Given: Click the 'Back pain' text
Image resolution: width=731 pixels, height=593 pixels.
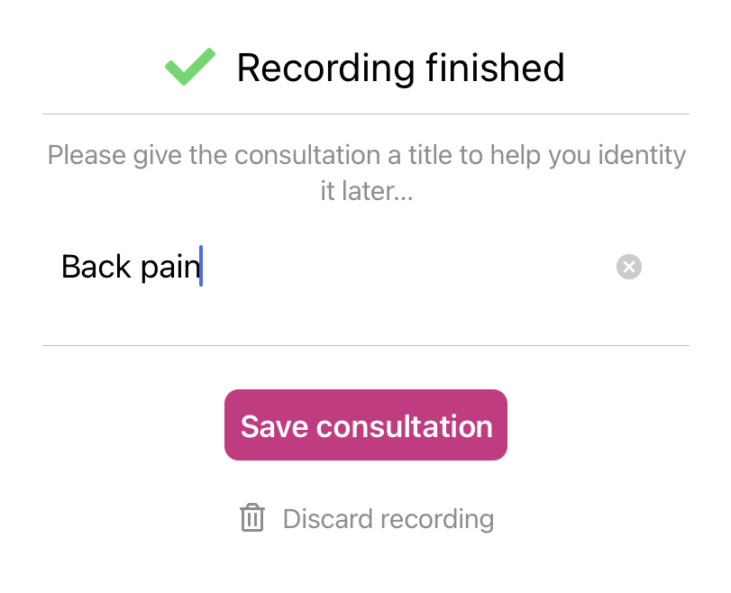Looking at the screenshot, I should tap(131, 267).
